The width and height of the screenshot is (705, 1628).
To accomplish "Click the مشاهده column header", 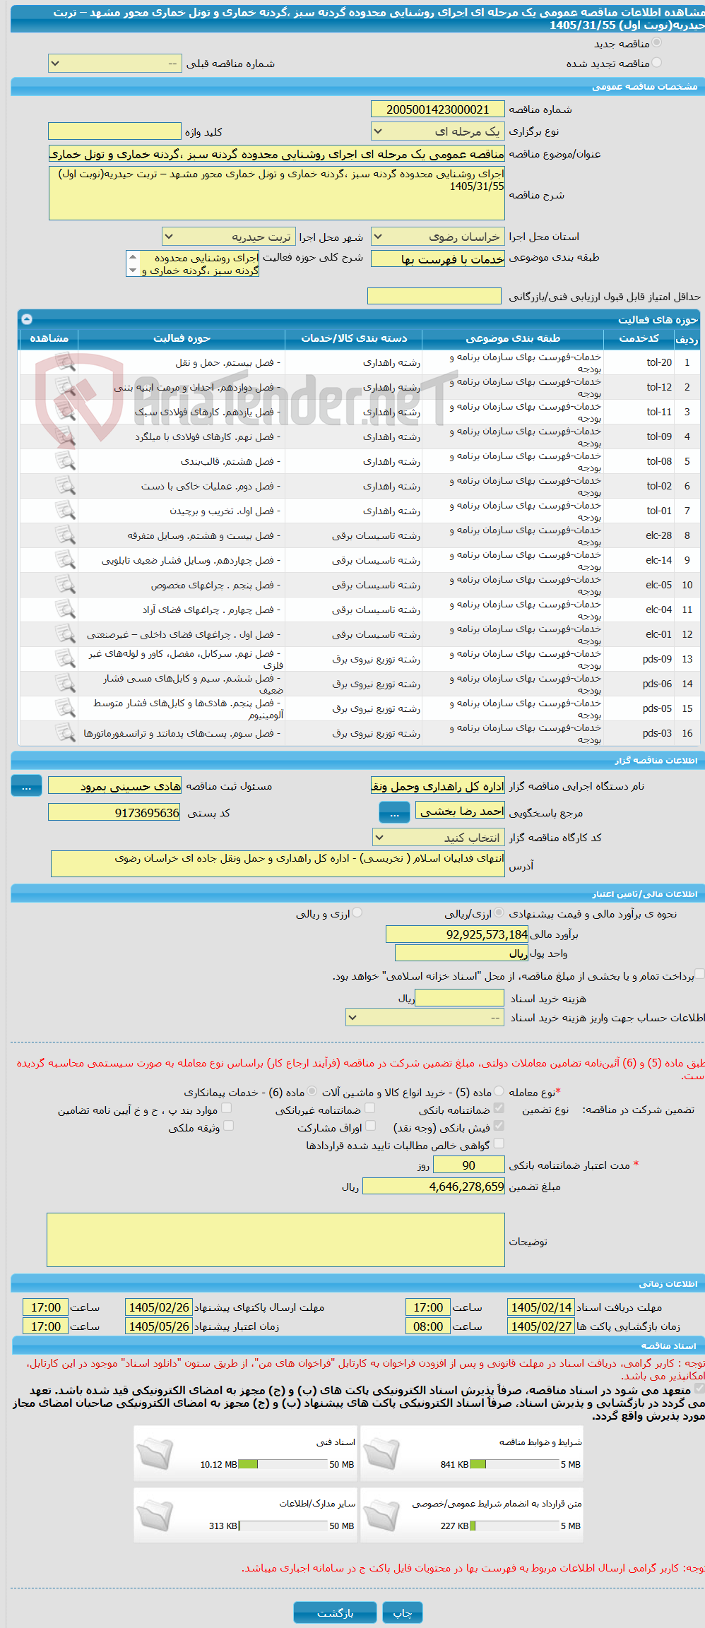I will (49, 338).
